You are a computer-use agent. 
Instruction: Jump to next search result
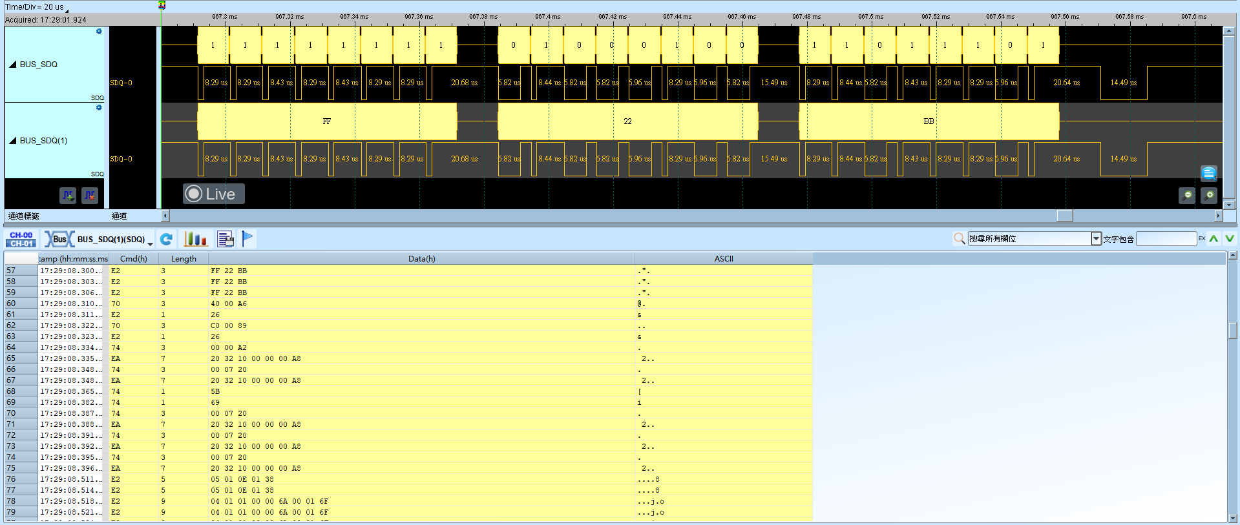1230,239
